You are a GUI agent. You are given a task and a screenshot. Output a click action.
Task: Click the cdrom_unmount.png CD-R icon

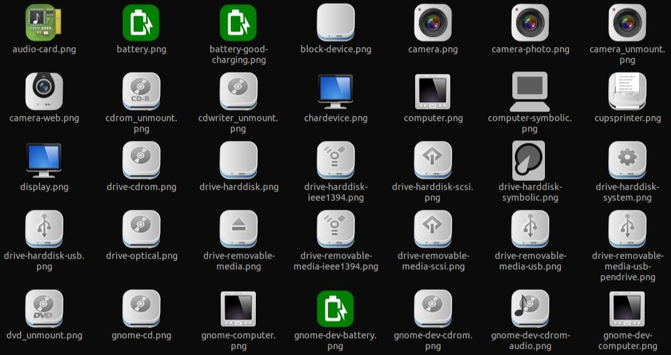click(x=141, y=91)
